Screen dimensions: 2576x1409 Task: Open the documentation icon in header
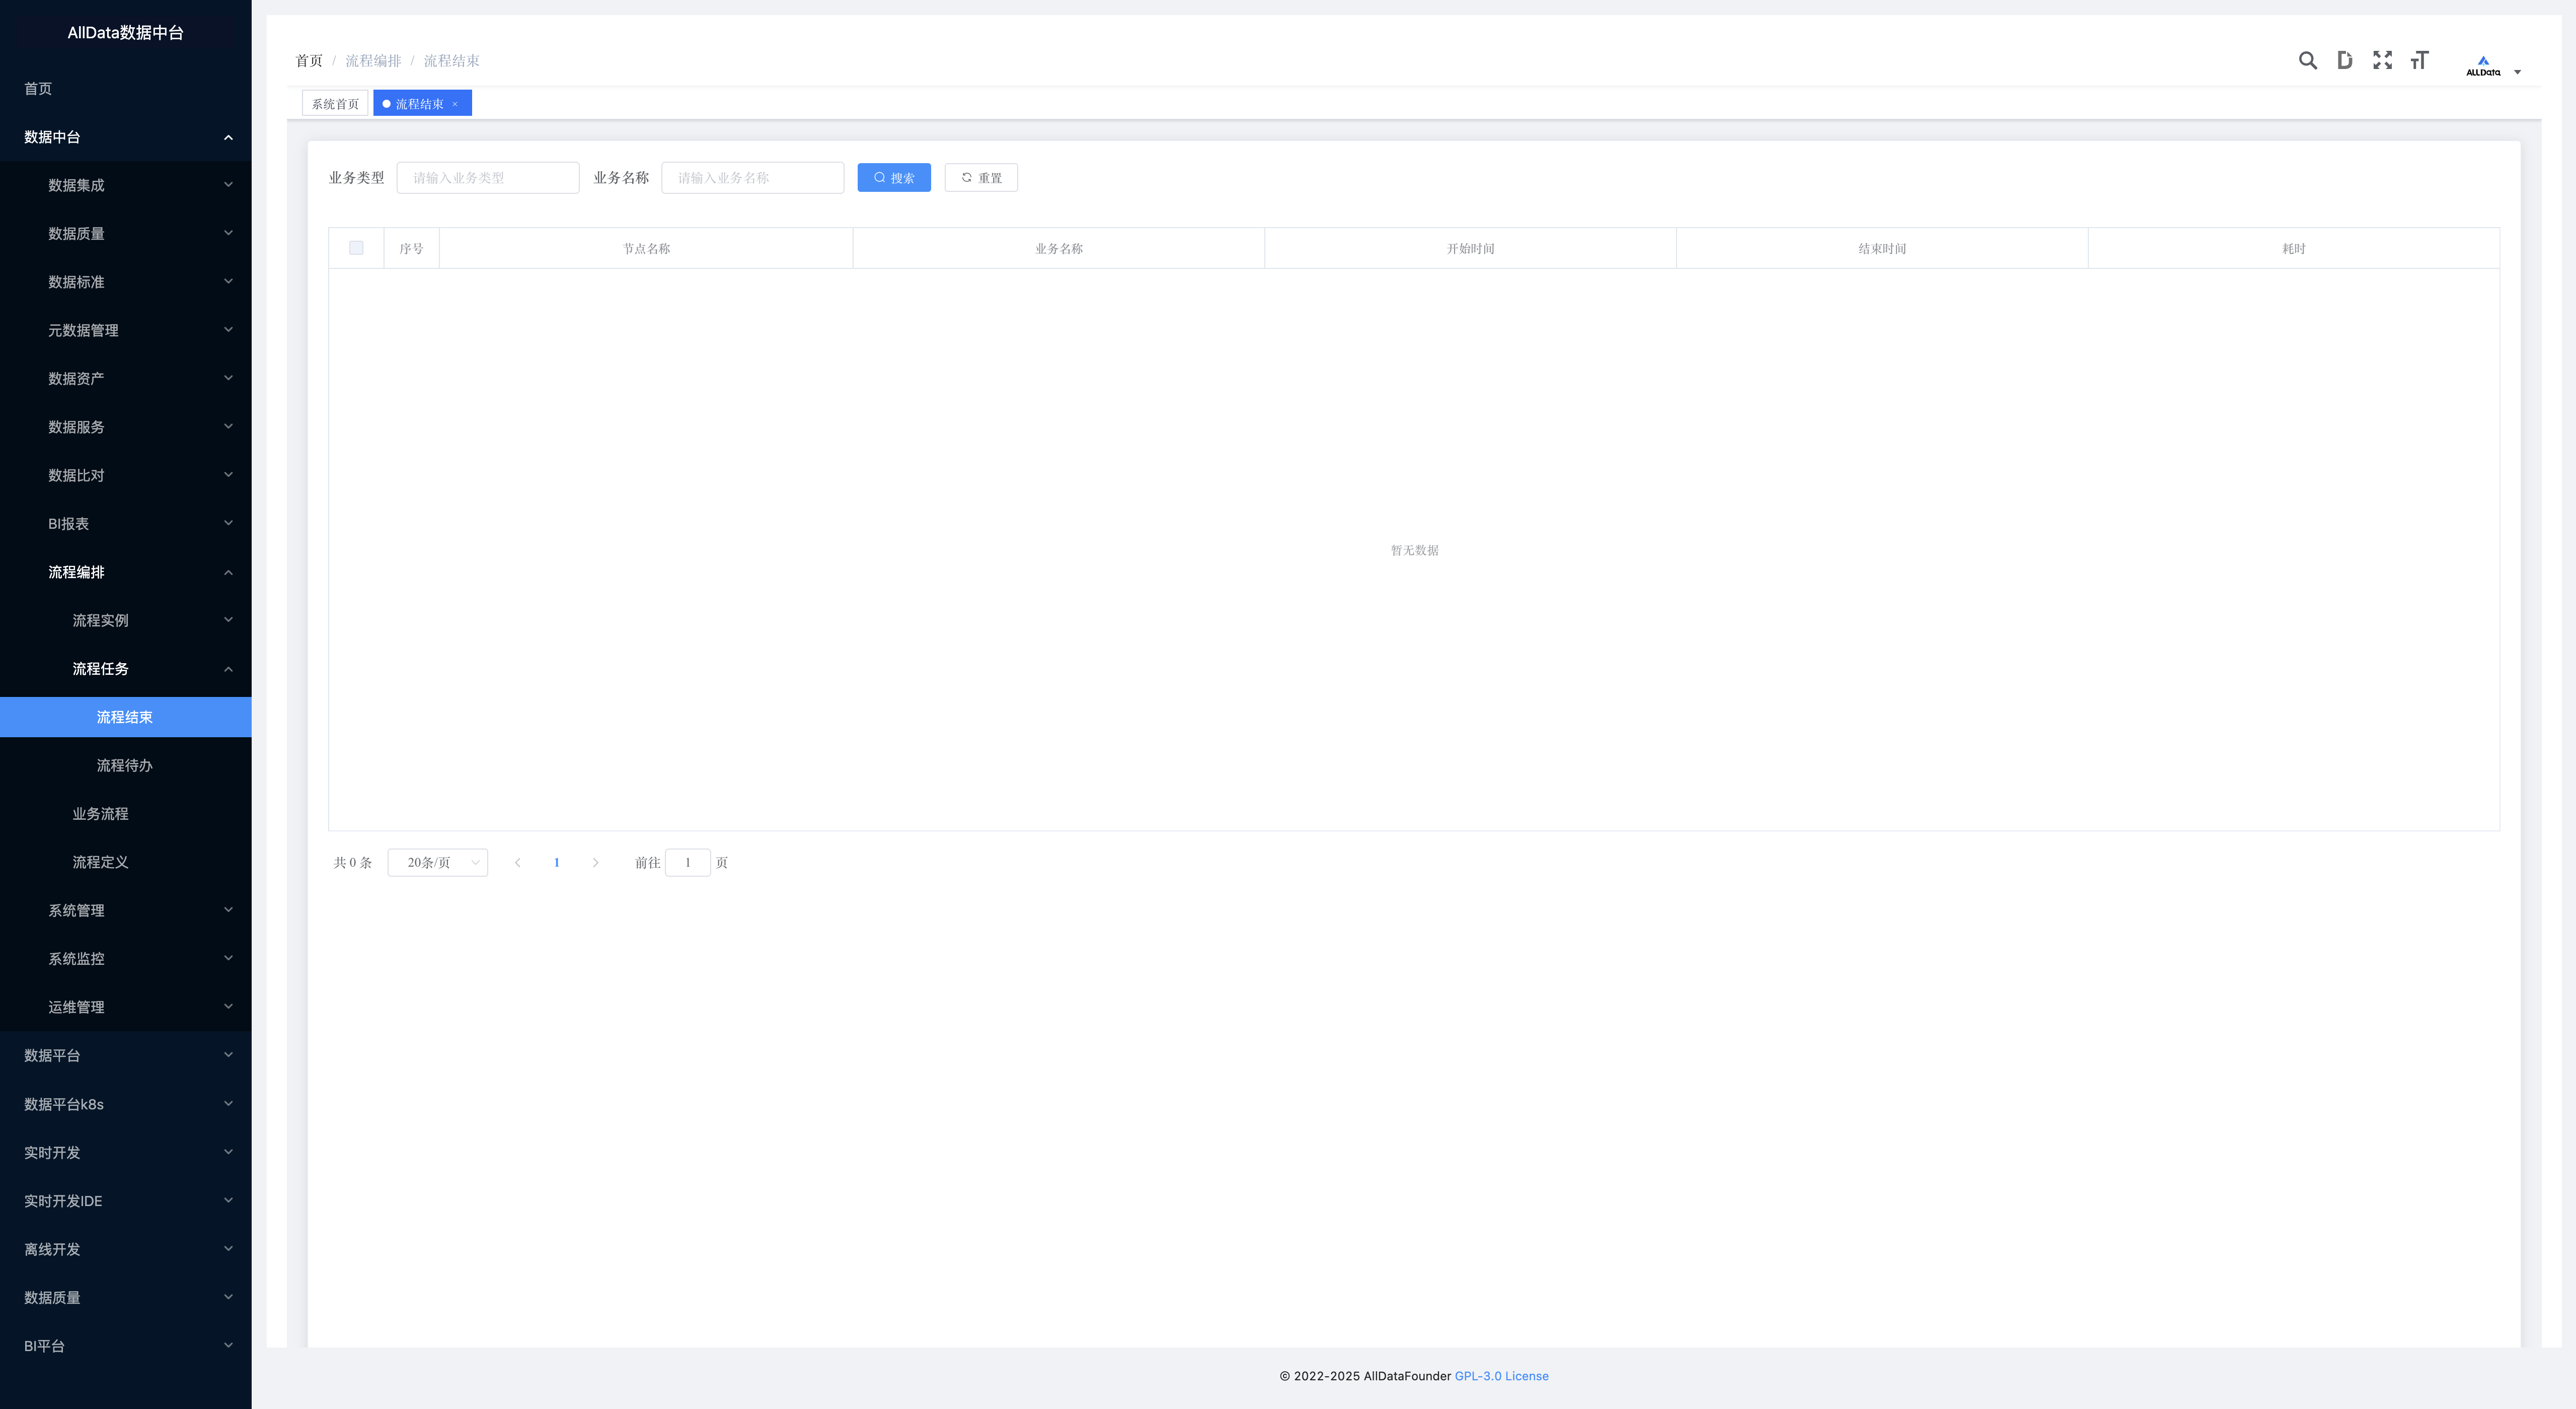2344,60
